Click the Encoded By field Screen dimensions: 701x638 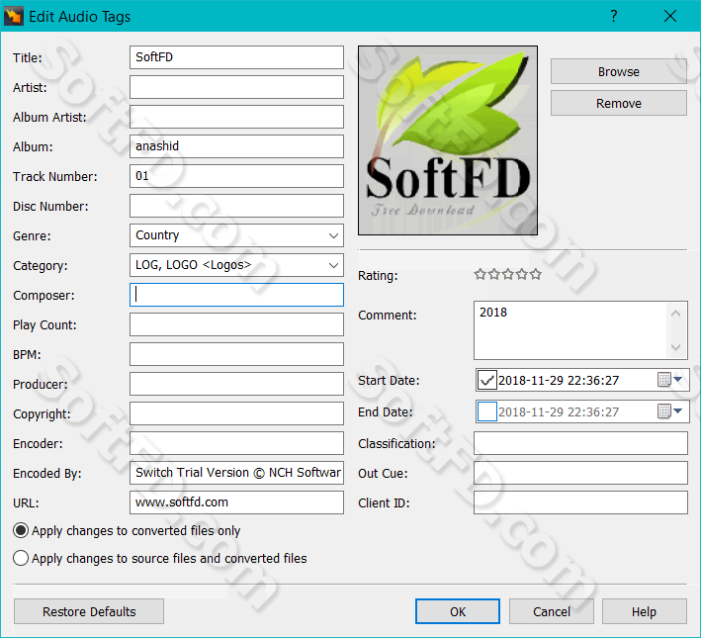coord(236,473)
